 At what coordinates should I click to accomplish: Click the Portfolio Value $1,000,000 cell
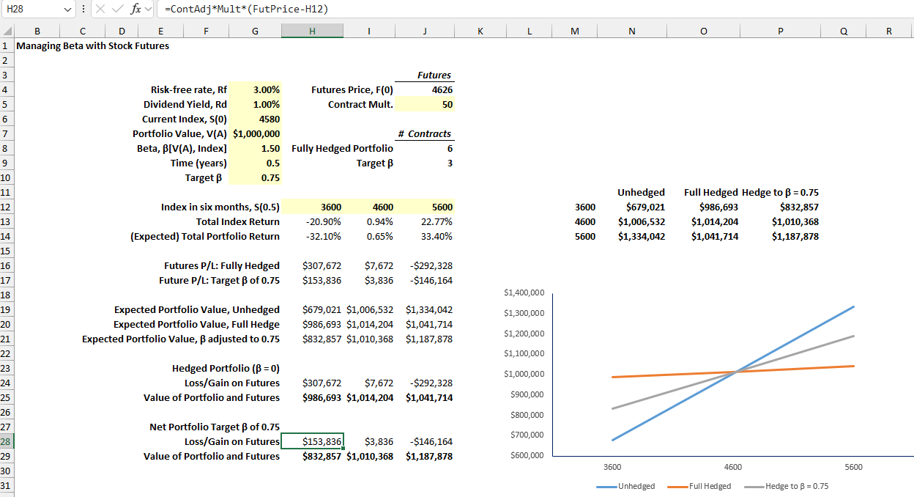click(x=255, y=133)
